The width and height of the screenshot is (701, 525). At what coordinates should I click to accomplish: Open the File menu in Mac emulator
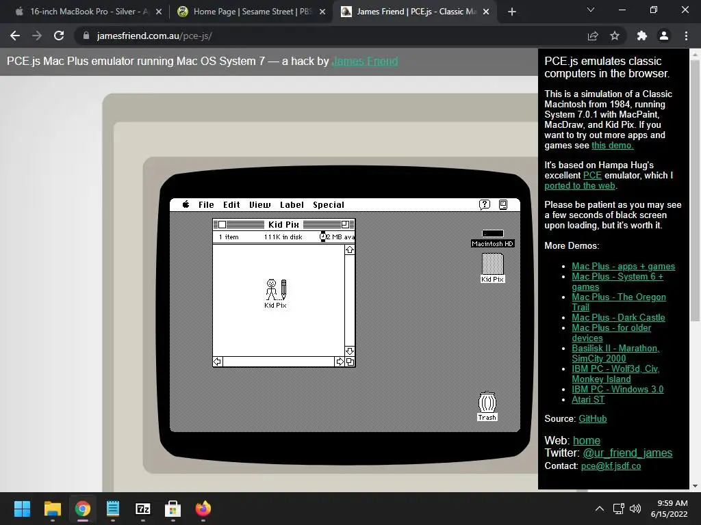(206, 204)
